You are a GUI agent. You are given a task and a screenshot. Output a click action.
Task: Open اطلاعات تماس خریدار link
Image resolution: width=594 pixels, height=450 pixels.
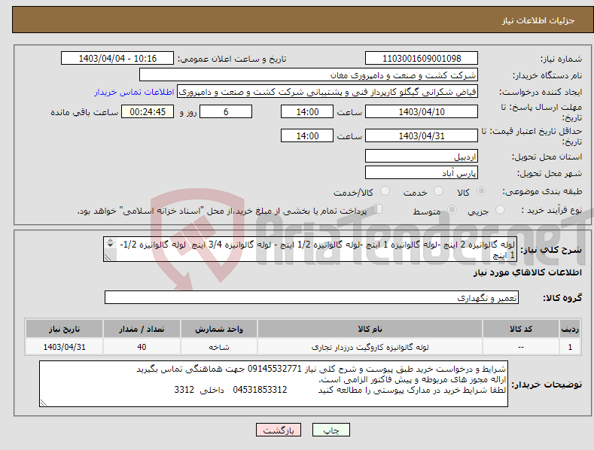pyautogui.click(x=134, y=92)
